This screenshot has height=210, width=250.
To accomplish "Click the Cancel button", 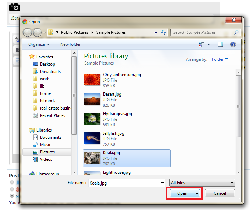I will pyautogui.click(x=220, y=193).
